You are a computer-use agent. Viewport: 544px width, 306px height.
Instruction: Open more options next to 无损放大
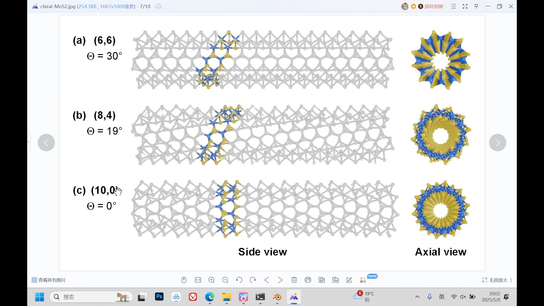coord(511,280)
